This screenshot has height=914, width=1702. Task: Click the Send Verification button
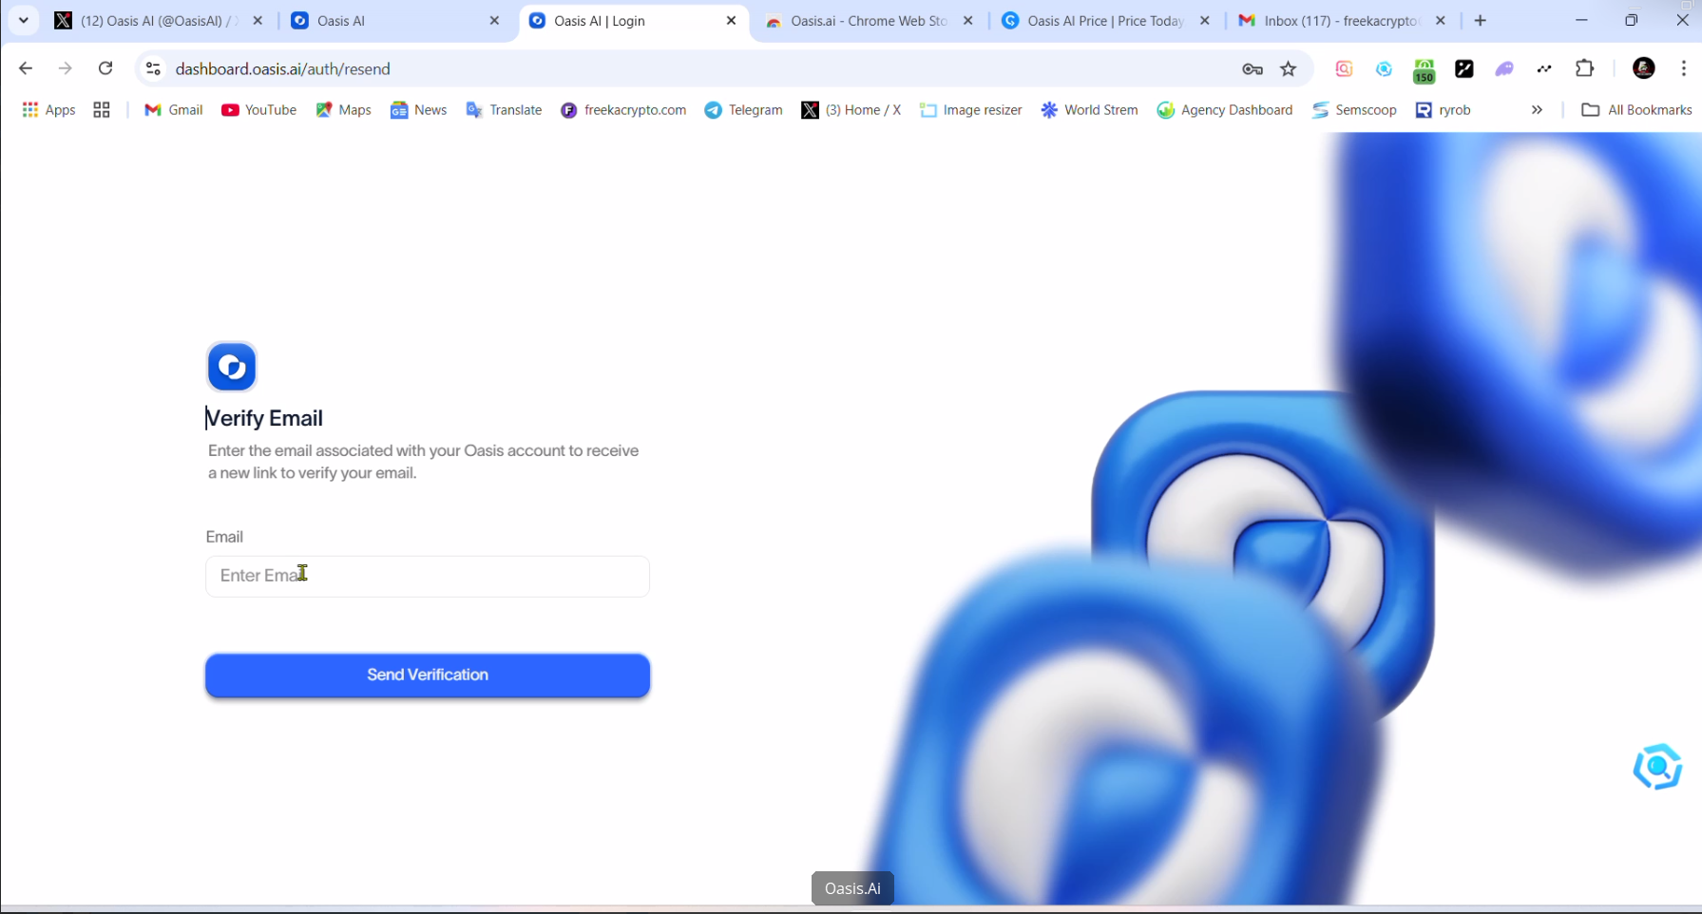(428, 675)
